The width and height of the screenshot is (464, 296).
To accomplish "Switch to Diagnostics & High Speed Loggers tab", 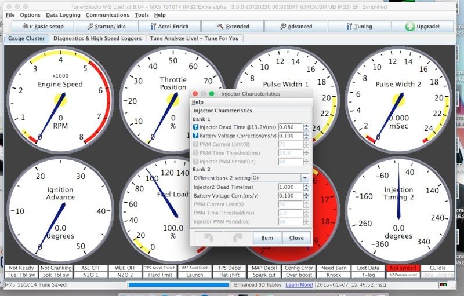I will (97, 38).
